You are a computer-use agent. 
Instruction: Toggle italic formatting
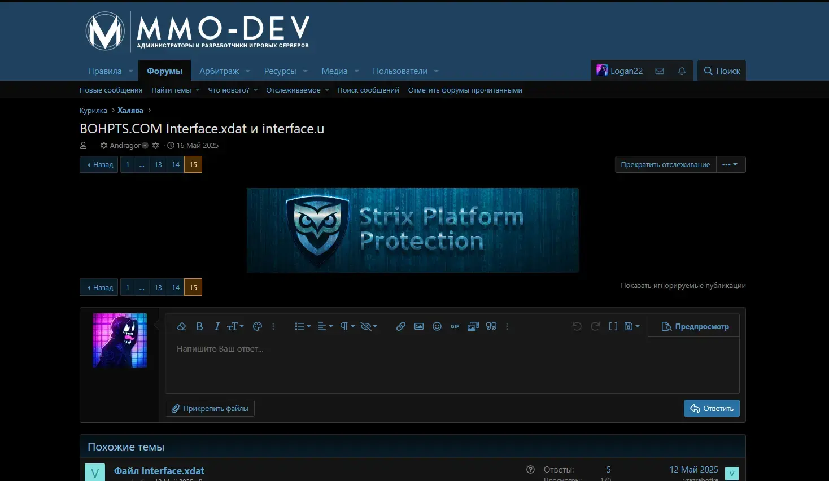click(x=217, y=326)
